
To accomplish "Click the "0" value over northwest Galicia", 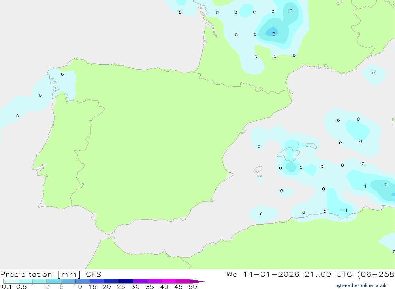I will click(x=62, y=75).
